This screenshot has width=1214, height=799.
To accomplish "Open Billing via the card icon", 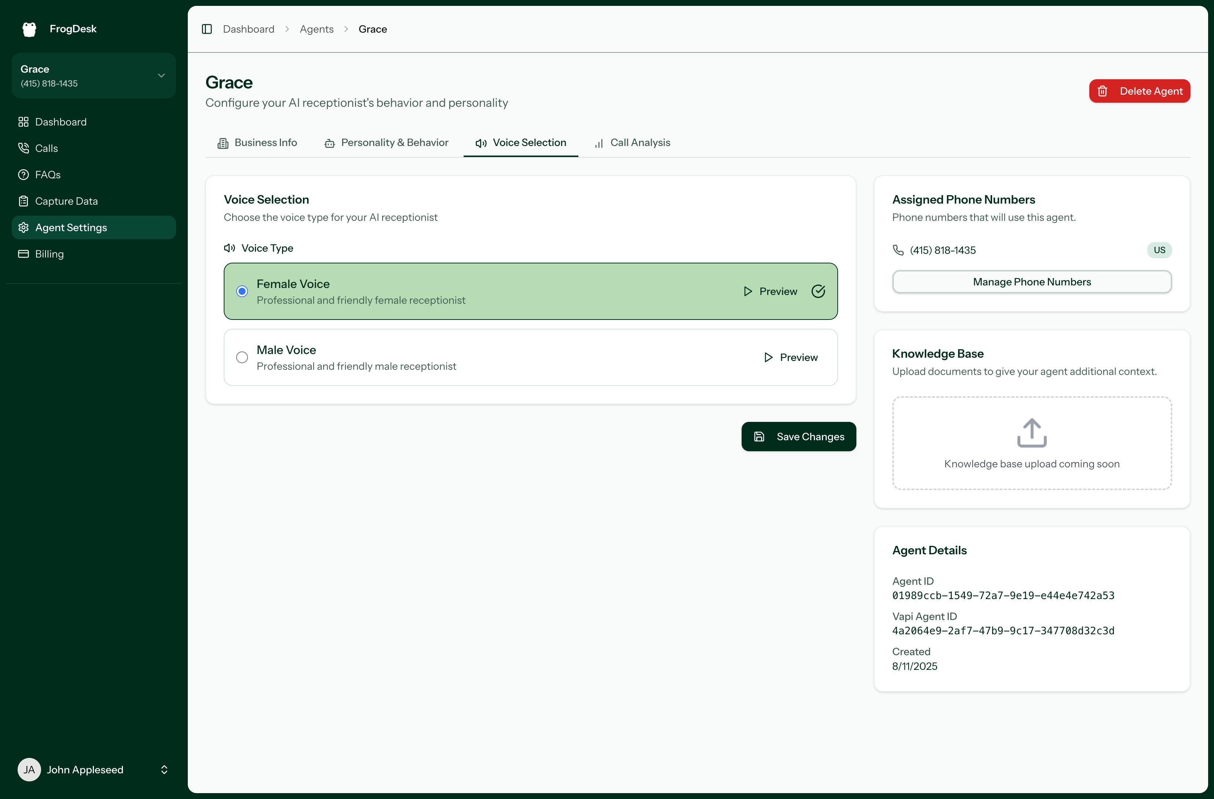I will click(23, 253).
